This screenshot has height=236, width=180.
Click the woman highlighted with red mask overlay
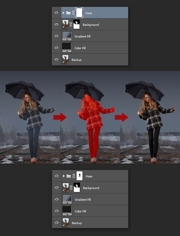pos(92,120)
